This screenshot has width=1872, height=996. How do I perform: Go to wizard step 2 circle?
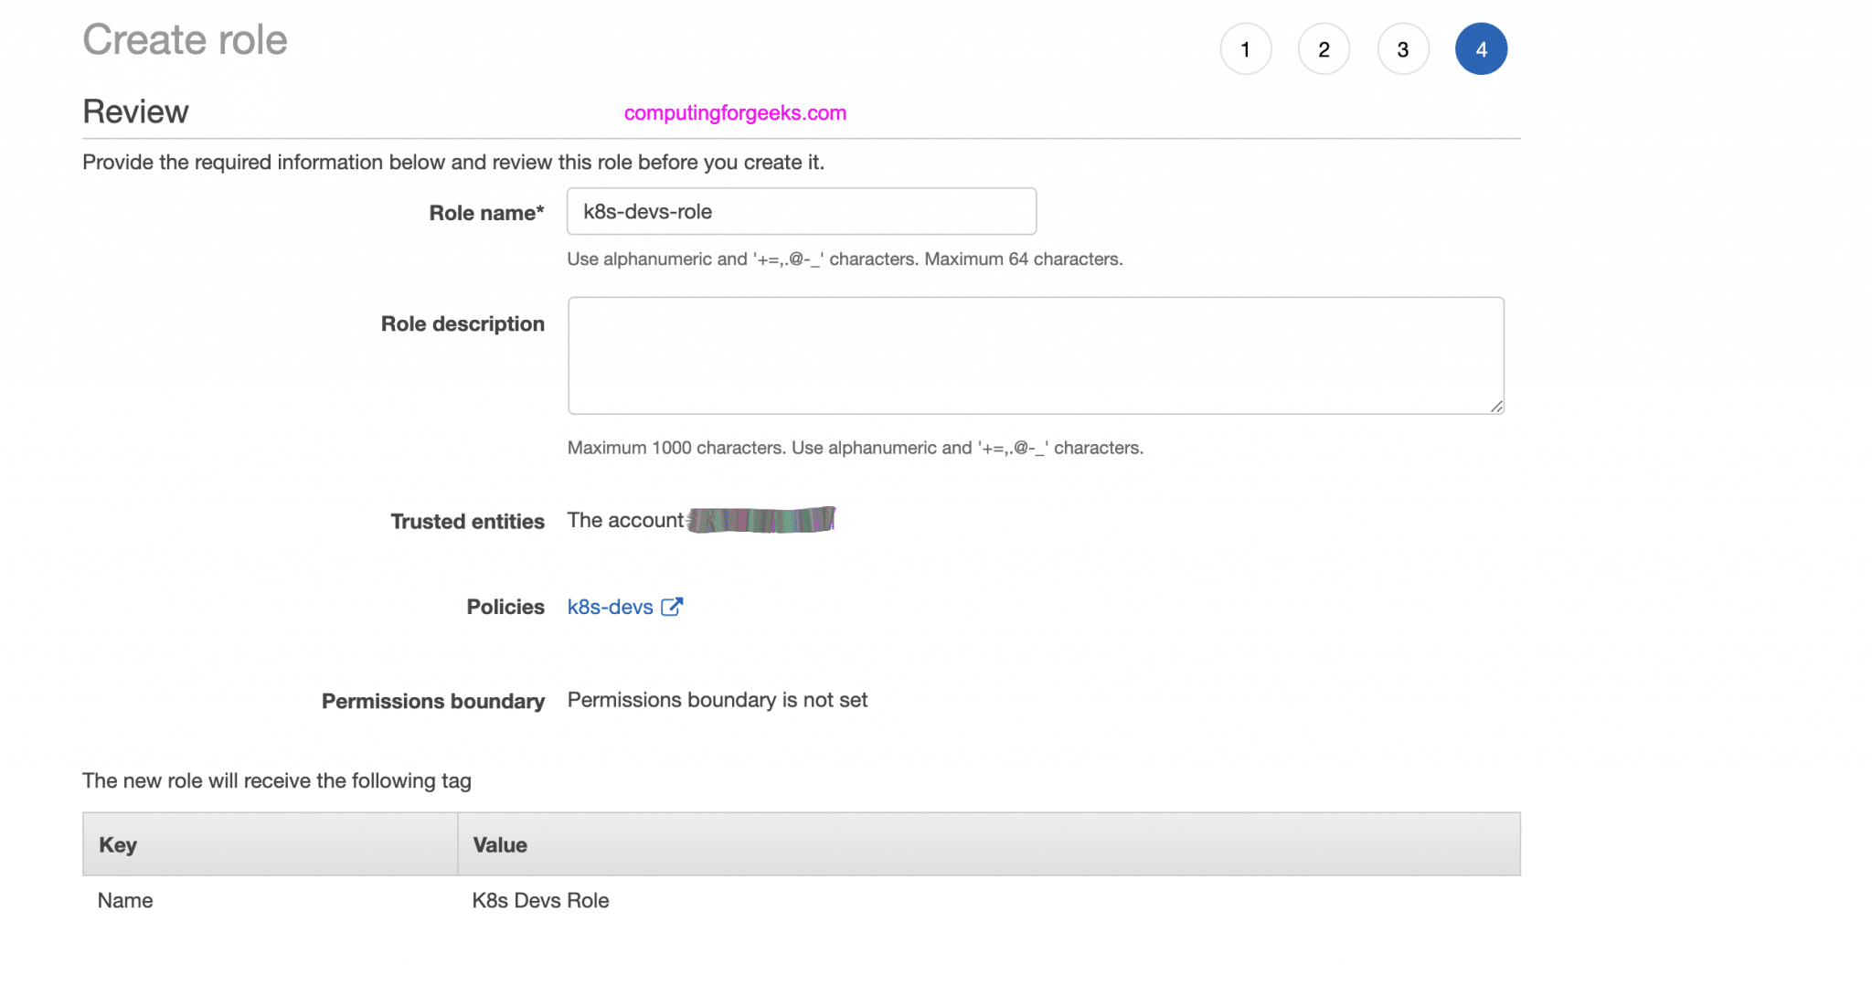tap(1324, 49)
